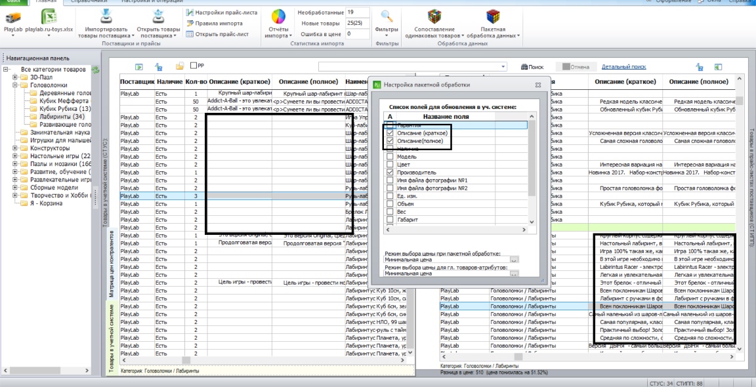Uncheck Описание (краткое) field checkbox
This screenshot has height=387, width=756.
tap(390, 133)
